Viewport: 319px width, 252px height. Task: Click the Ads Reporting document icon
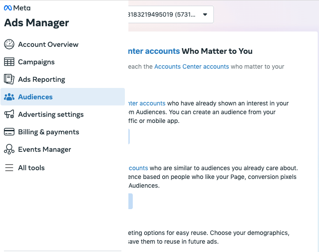(9, 79)
